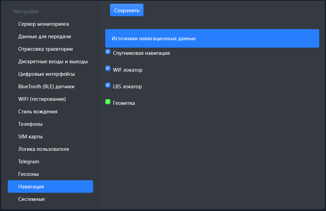
Task: Select Данные для передачи menu item
Action: point(45,37)
